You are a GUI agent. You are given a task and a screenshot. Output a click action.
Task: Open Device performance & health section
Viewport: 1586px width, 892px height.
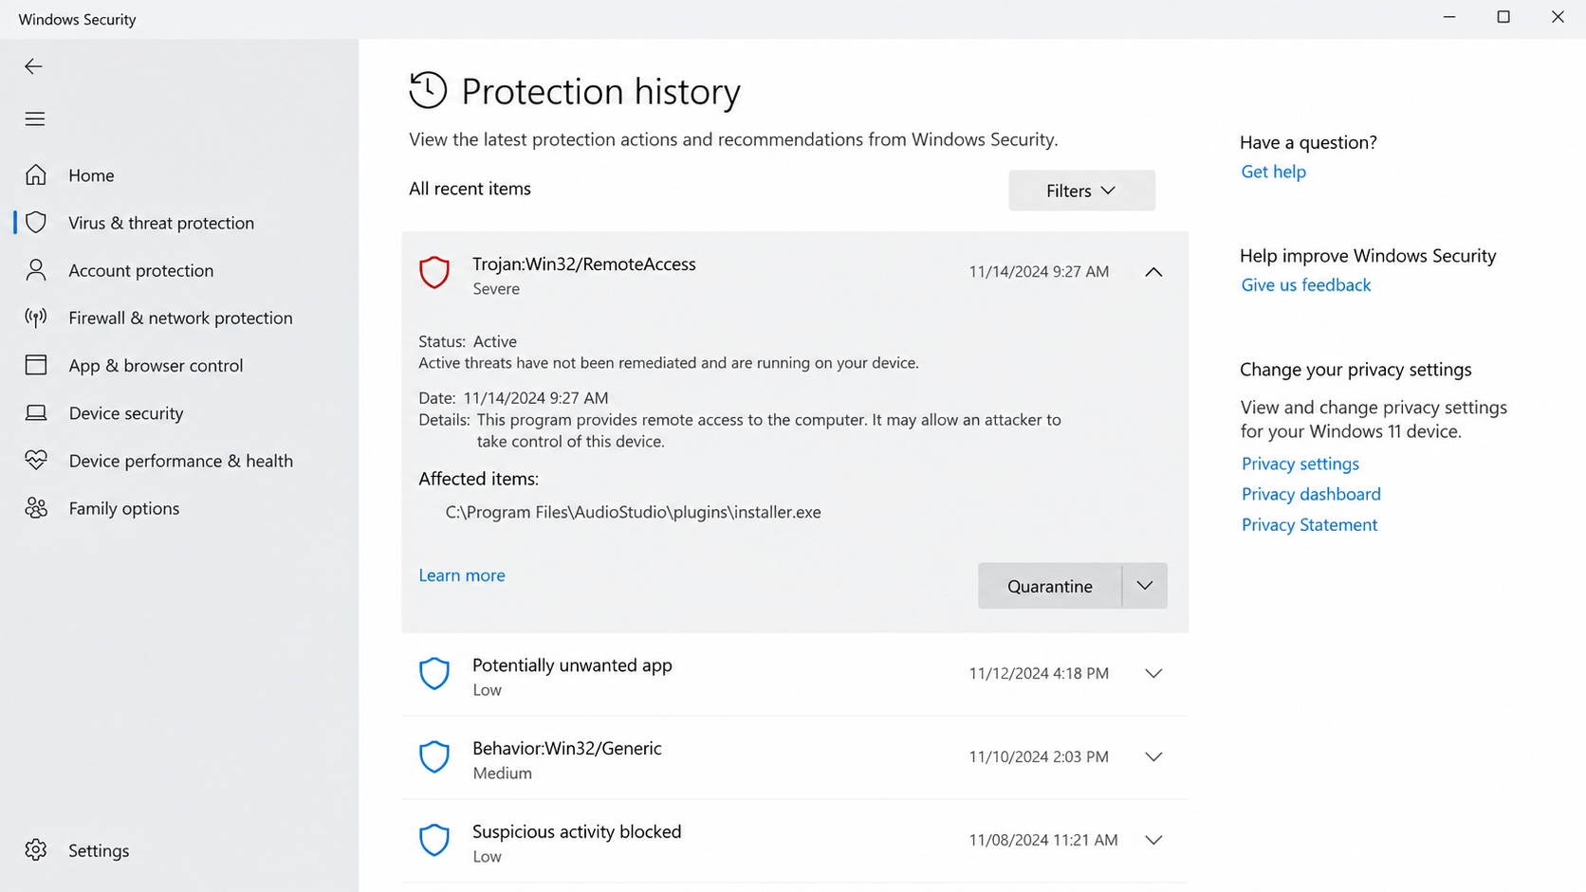pos(180,461)
